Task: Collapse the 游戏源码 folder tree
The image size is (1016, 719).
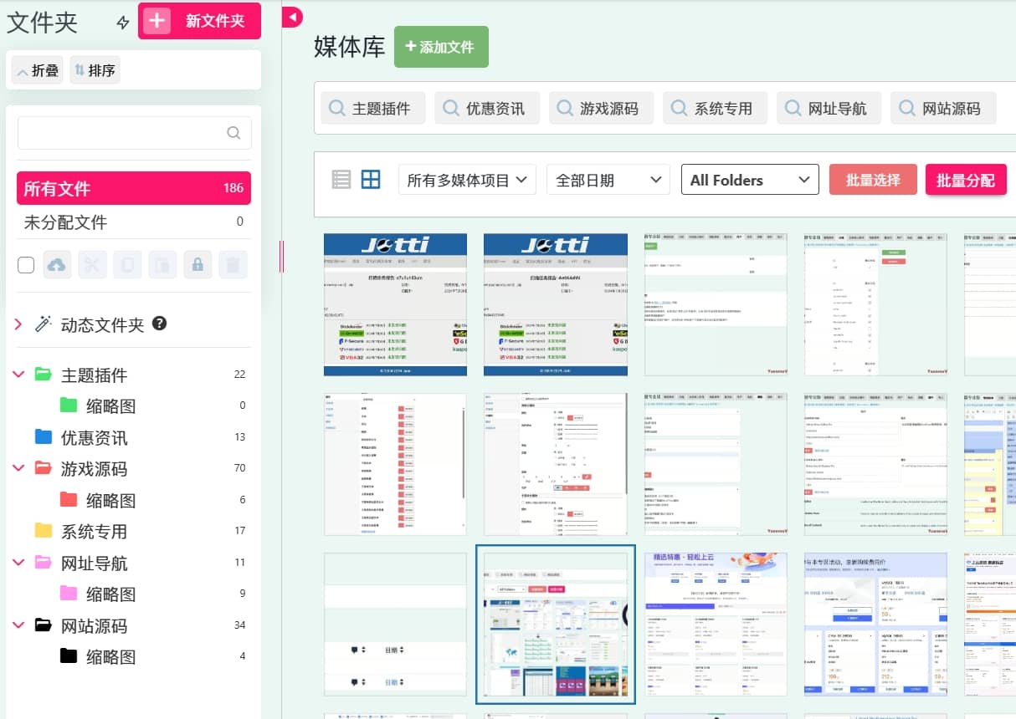Action: [x=18, y=468]
